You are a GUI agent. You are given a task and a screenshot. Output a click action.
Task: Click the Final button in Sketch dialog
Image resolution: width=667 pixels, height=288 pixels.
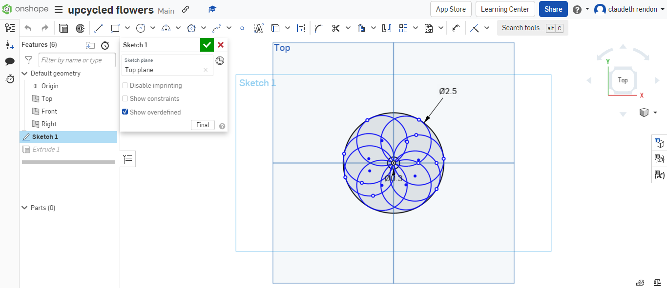click(x=203, y=125)
